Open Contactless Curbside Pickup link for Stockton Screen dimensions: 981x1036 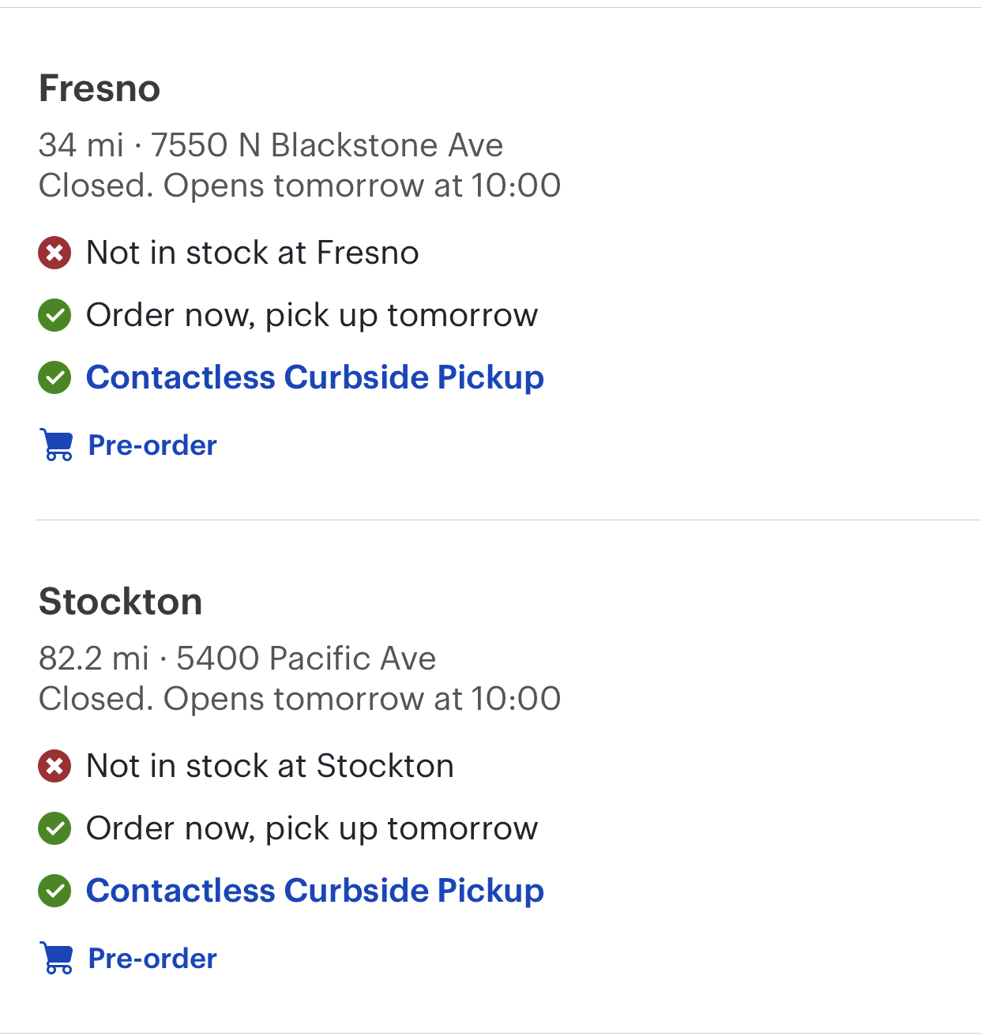pyautogui.click(x=314, y=891)
